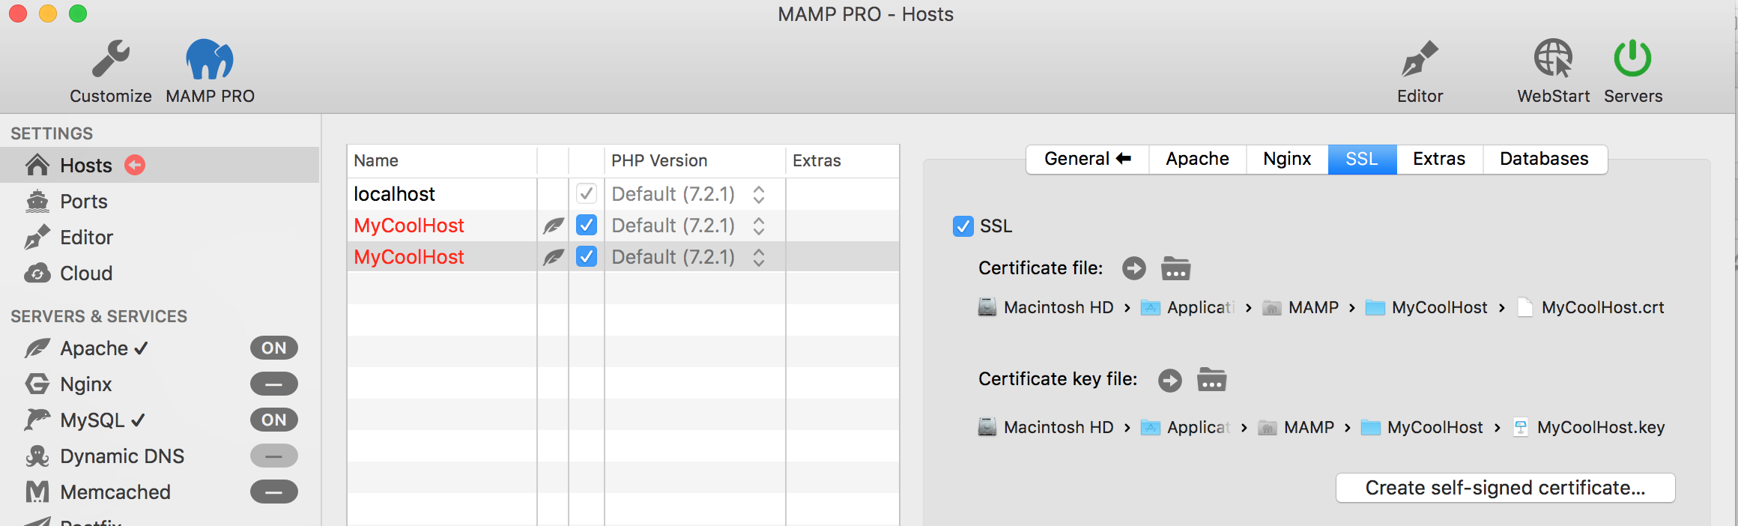Viewport: 1738px width, 526px height.
Task: Toggle the Memcached service switch
Action: [274, 492]
